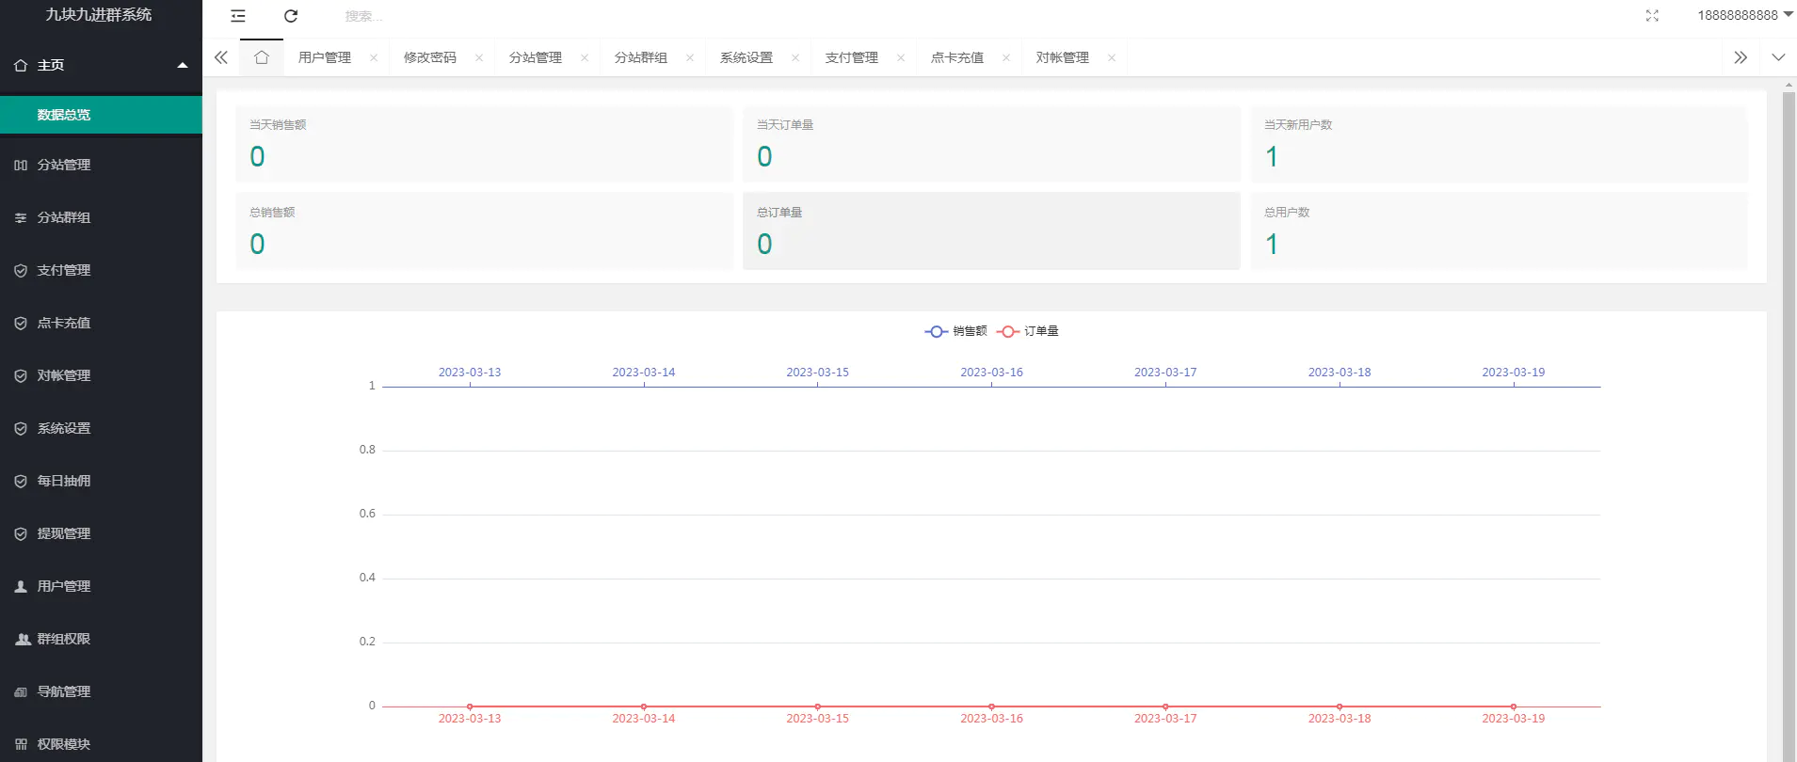Viewport: 1797px width, 762px height.
Task: Close the 对帐管理 tab
Action: pyautogui.click(x=1112, y=58)
